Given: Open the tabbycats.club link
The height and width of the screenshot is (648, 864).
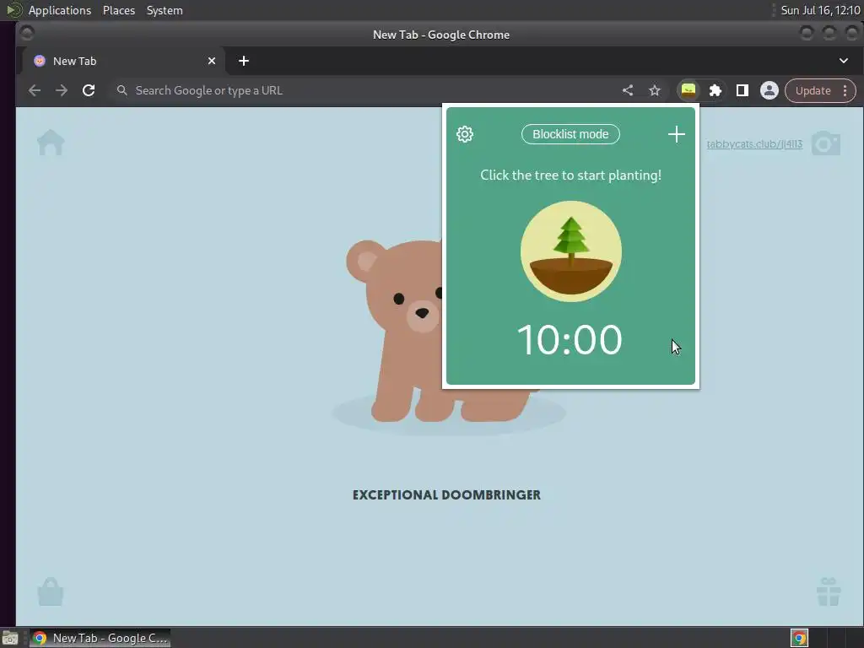Looking at the screenshot, I should coord(754,143).
